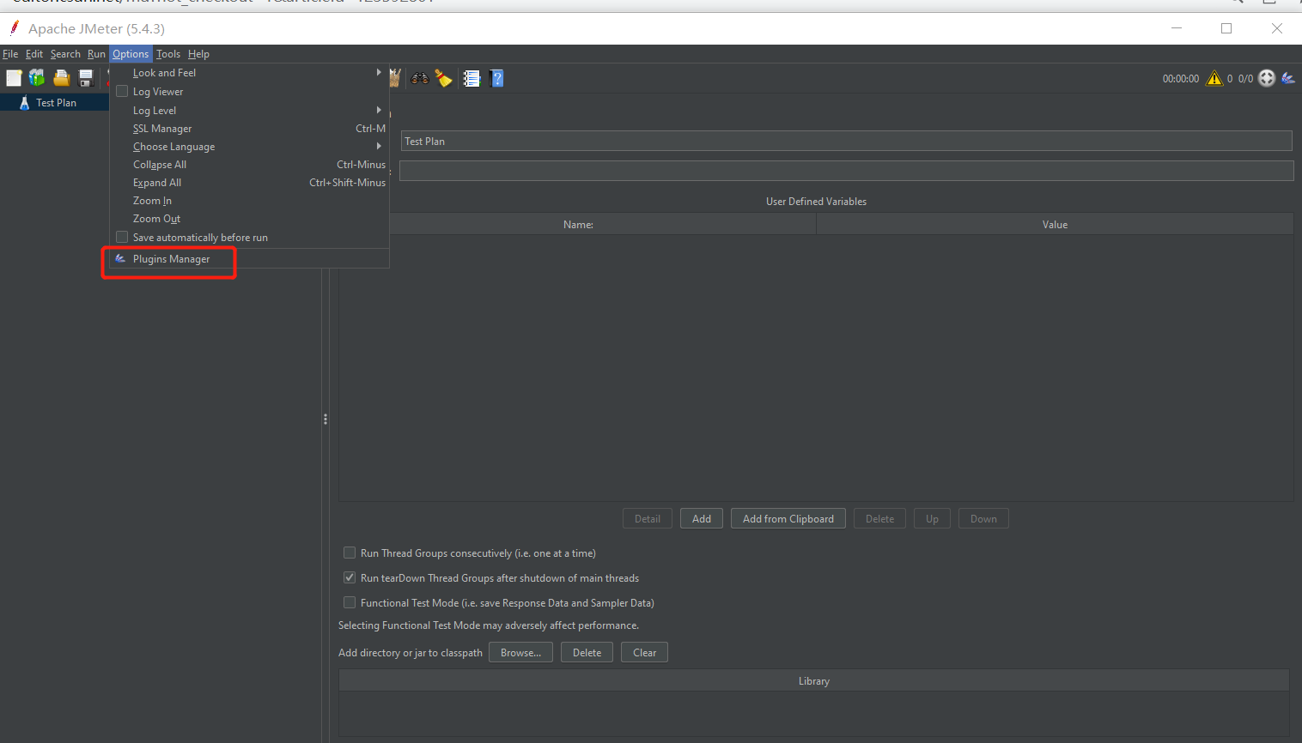Viewport: 1302px width, 743px height.
Task: Click the 0/0 thread count text
Action: 1245,78
